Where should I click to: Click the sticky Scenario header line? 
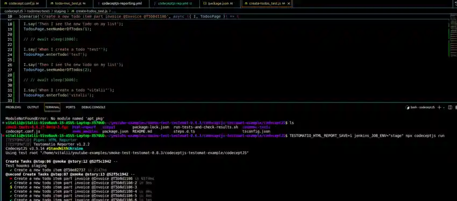point(128,17)
